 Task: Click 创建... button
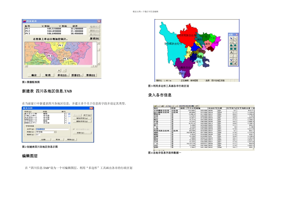pos(45,139)
